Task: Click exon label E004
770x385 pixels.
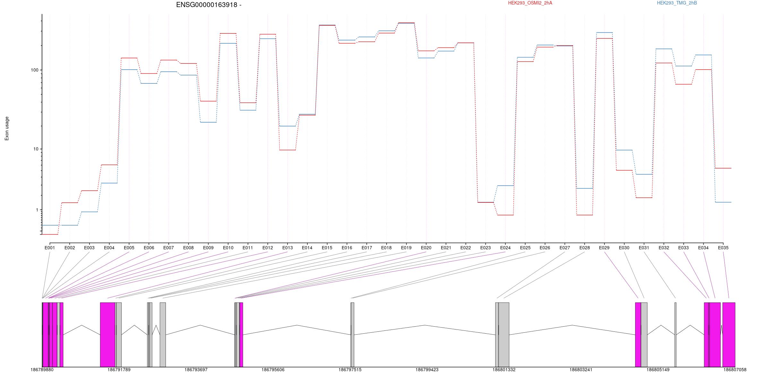Action: pos(109,248)
